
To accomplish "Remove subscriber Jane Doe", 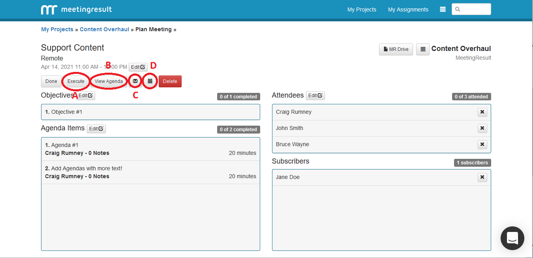I will tap(482, 177).
